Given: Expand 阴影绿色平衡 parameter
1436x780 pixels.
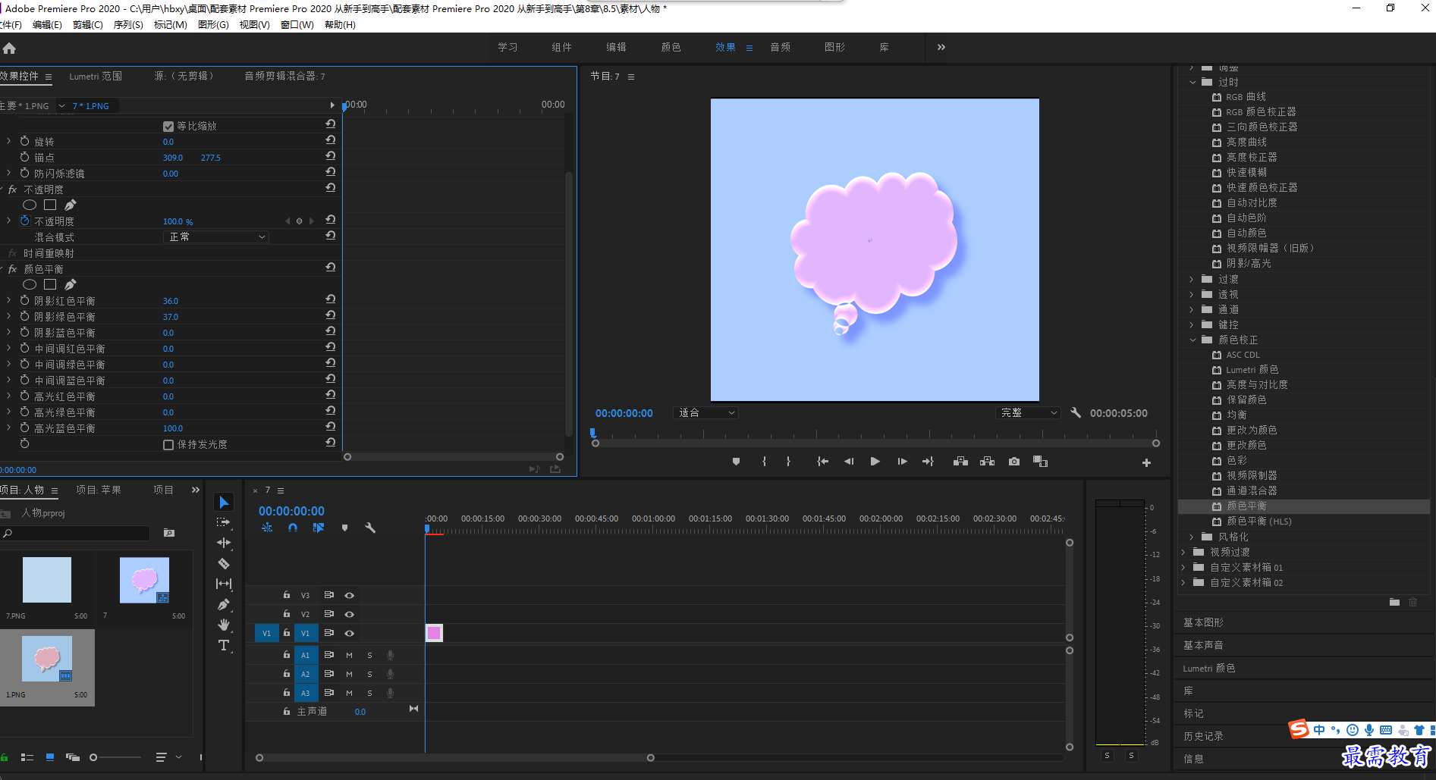Looking at the screenshot, I should [x=9, y=316].
